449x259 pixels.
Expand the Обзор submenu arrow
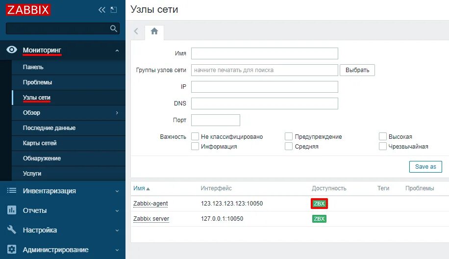117,113
